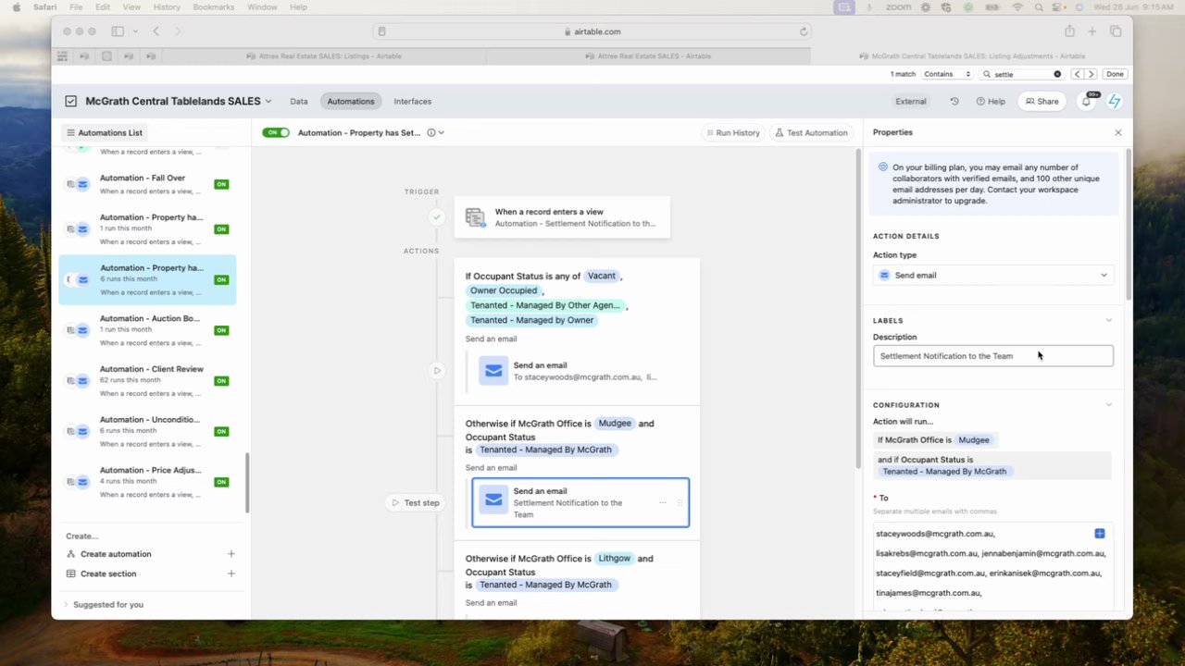Open the base name dropdown chevron

click(x=268, y=102)
